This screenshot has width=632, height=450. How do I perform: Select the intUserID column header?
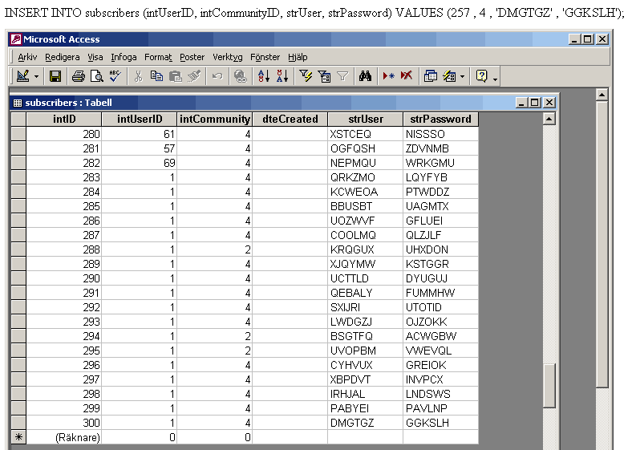click(139, 119)
